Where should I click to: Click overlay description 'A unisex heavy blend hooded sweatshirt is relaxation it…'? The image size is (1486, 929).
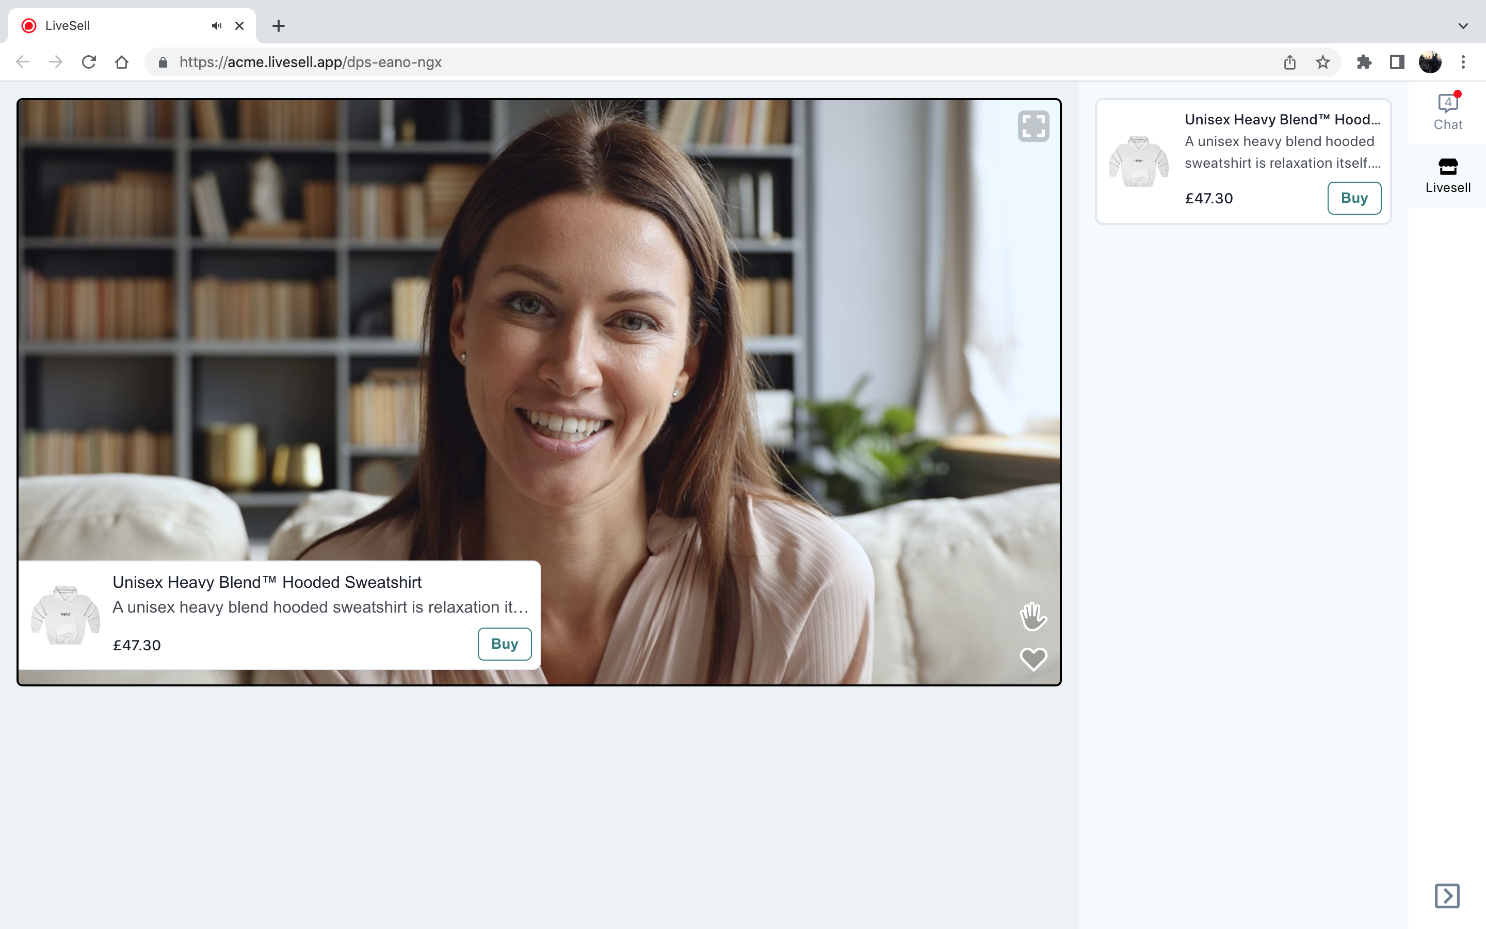pyautogui.click(x=320, y=607)
